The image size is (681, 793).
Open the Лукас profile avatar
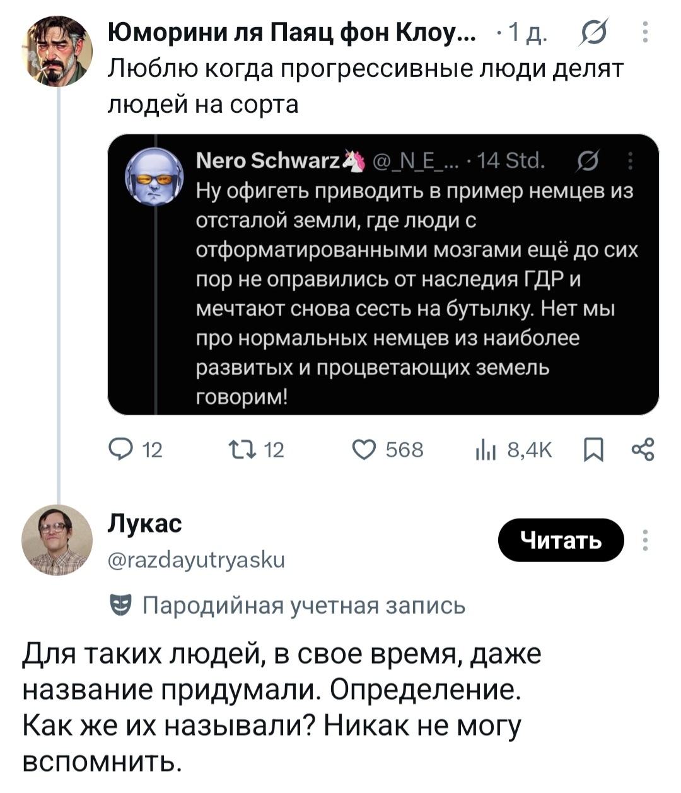[57, 540]
